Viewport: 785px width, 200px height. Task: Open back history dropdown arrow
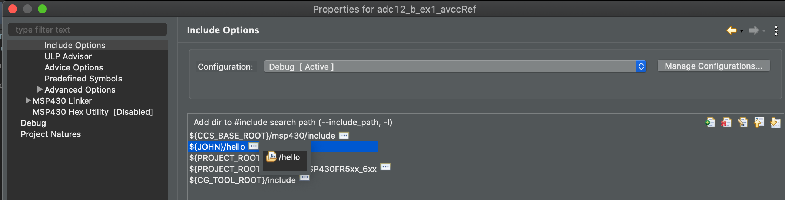tap(742, 31)
